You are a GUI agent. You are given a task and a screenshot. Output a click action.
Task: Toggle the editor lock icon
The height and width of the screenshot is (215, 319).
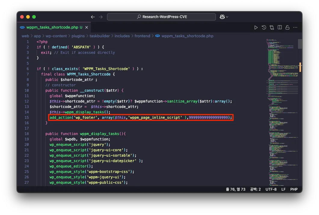(287, 27)
